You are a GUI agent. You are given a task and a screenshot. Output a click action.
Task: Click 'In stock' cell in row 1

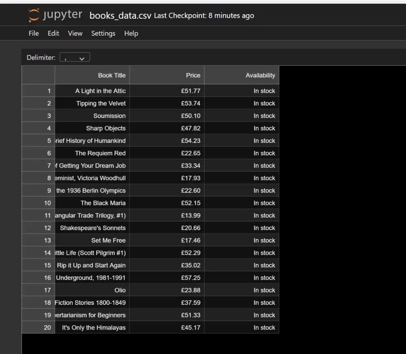(x=242, y=91)
